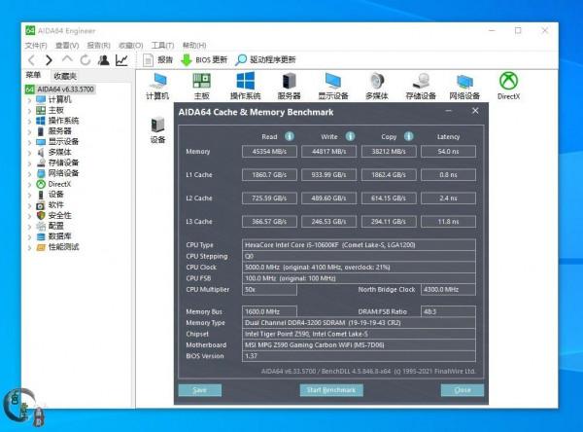
Task: Expand the 计算机 tree node
Action: pyautogui.click(x=29, y=99)
